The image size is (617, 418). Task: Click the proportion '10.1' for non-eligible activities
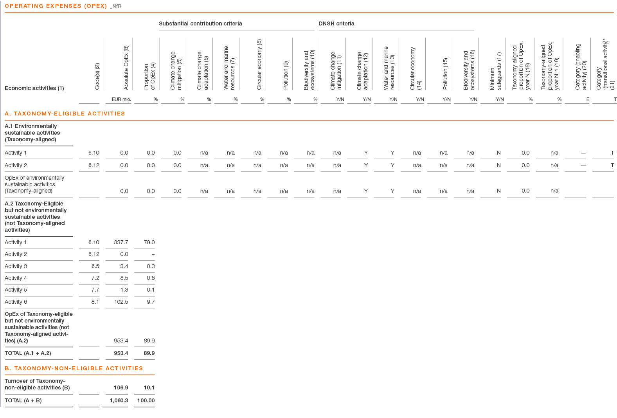click(149, 387)
